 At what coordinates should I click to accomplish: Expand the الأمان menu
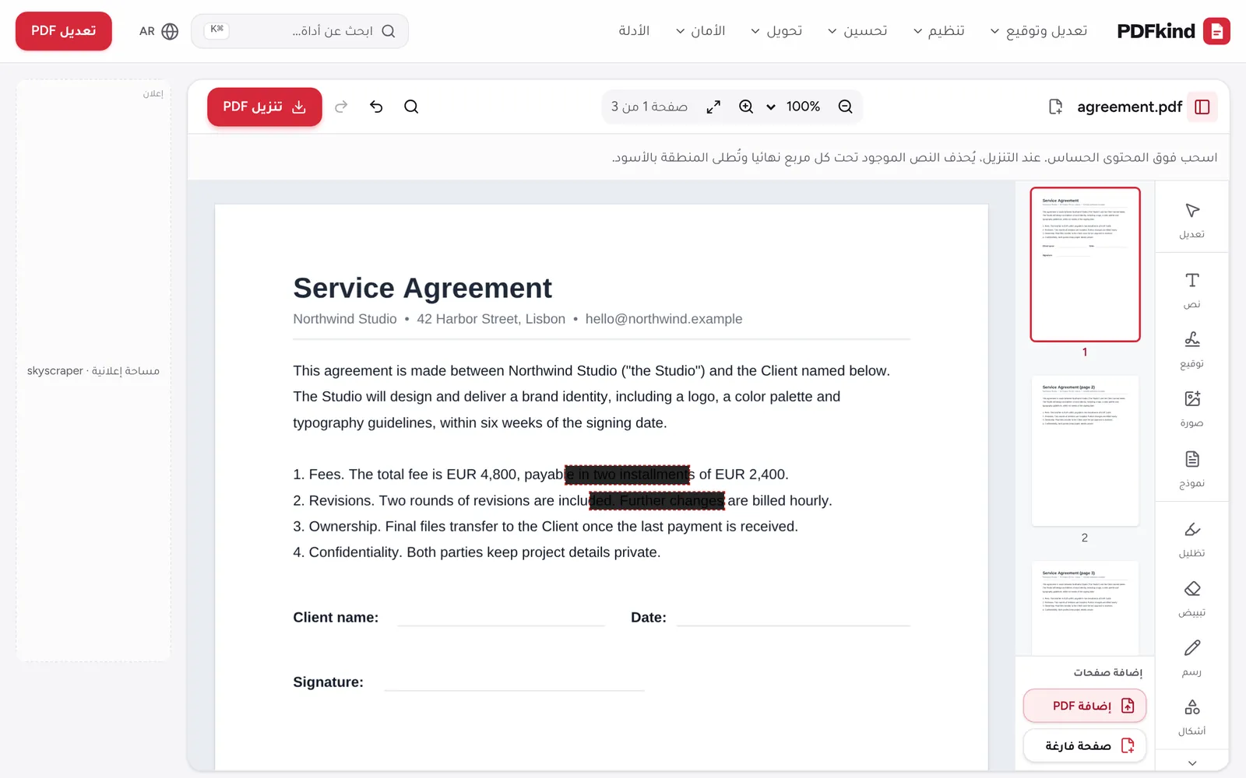[700, 31]
